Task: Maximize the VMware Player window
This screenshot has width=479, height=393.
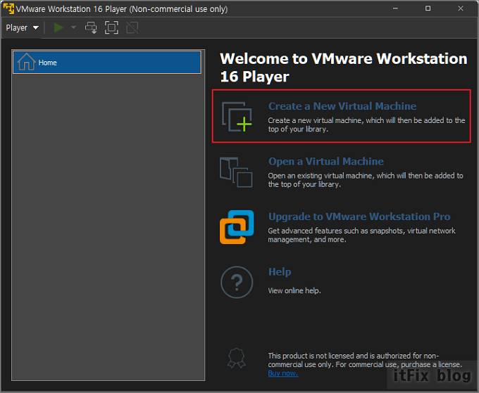Action: pos(428,8)
